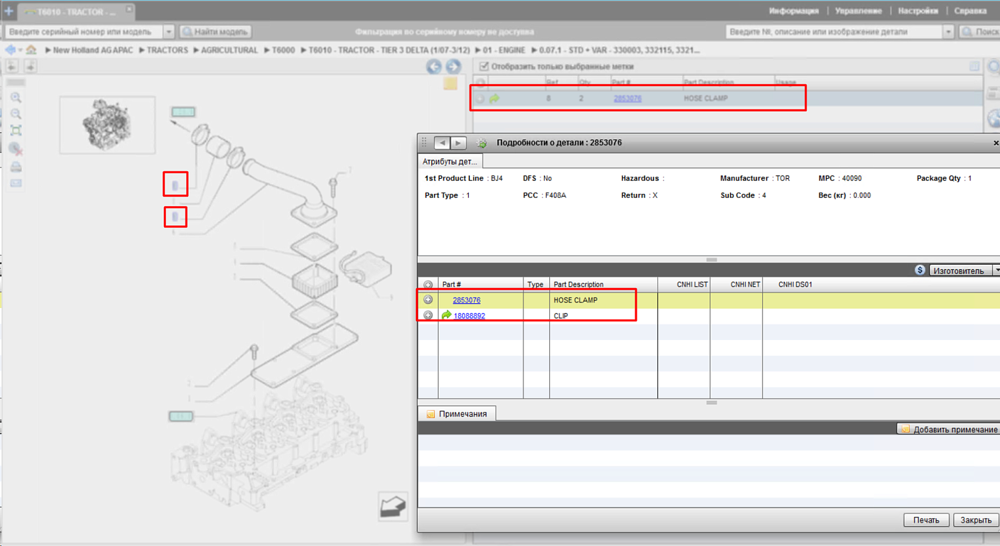Open the Изготовитель dropdown

(x=964, y=271)
